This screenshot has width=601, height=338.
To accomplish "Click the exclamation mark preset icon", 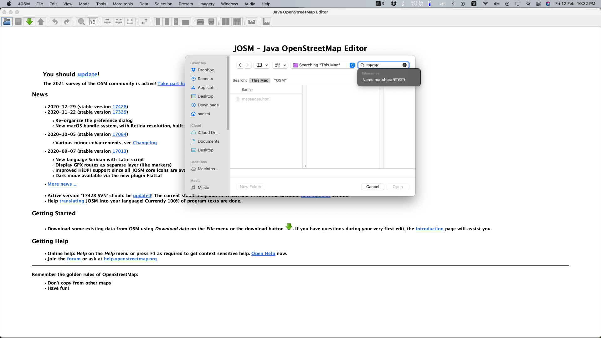I will coord(225,22).
